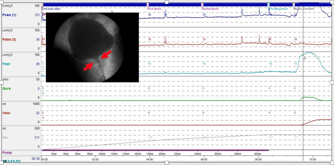Viewport: 334px width, 165px height.
Task: Select the Normal desire event marker
Action: coord(211,9)
